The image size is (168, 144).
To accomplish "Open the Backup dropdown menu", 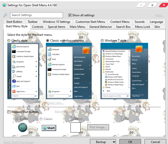I will [x=103, y=142].
